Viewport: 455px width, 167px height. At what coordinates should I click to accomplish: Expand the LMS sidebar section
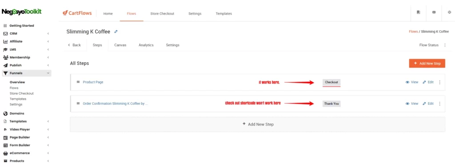click(x=48, y=50)
